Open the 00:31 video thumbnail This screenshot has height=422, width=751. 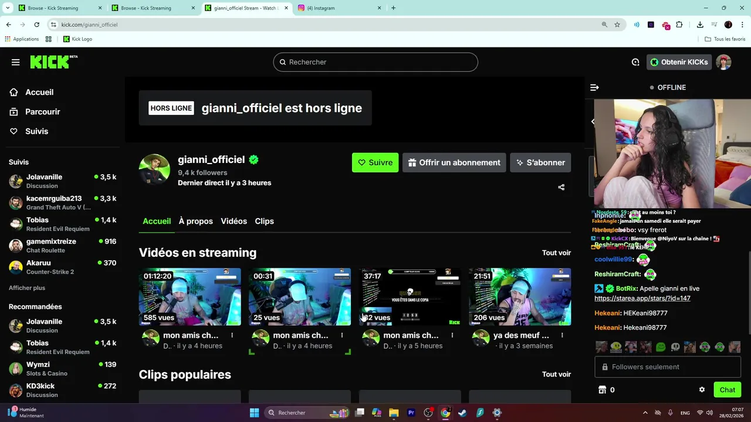click(x=300, y=297)
